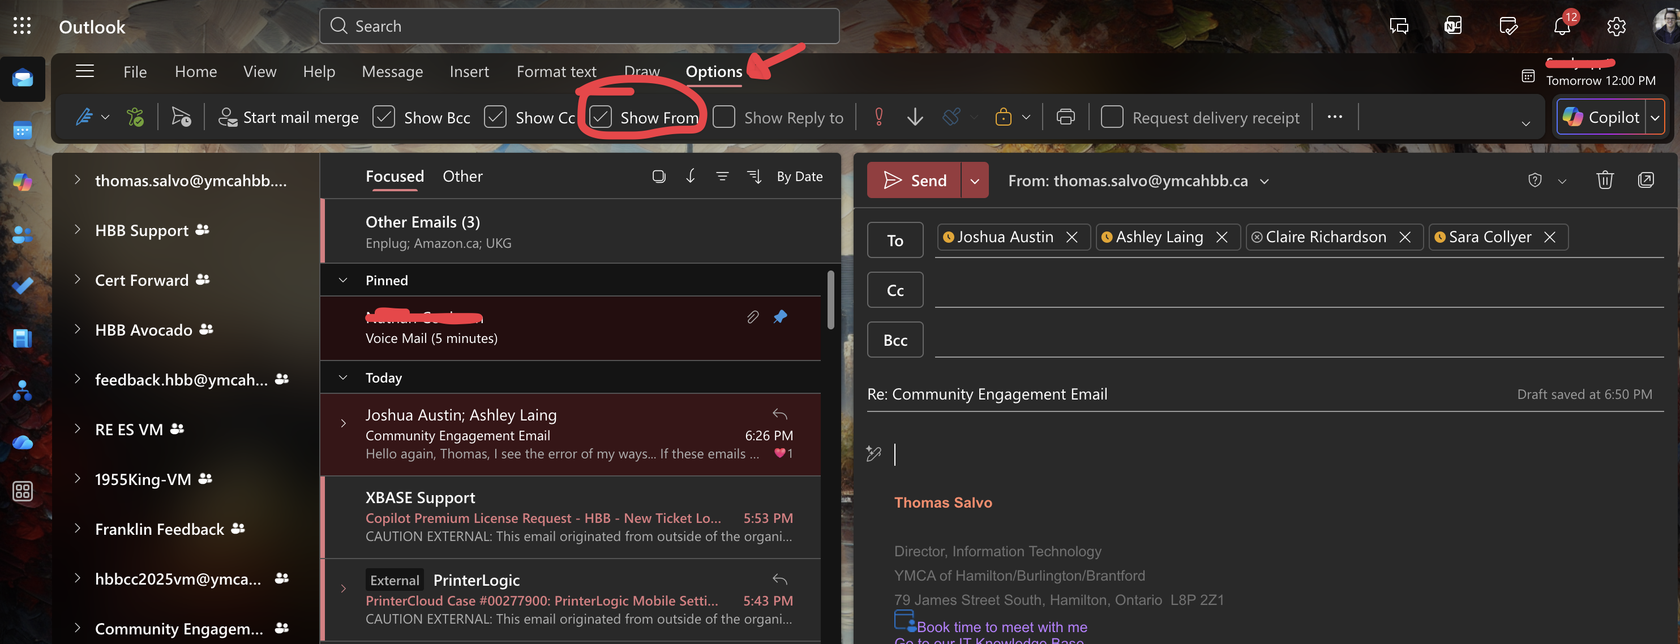Click the high importance exclamation icon
The width and height of the screenshot is (1680, 644).
pyautogui.click(x=878, y=117)
